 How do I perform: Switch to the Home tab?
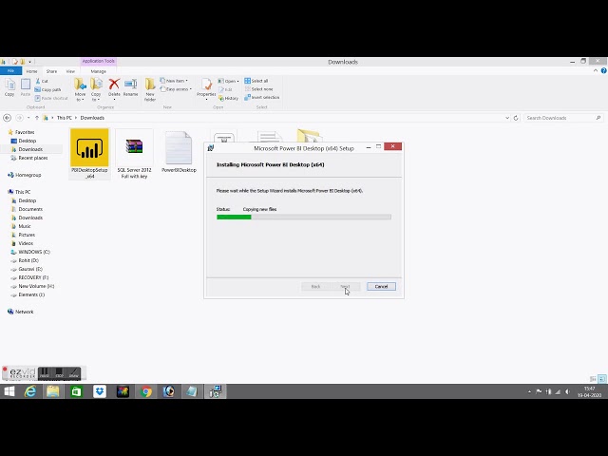tap(31, 71)
